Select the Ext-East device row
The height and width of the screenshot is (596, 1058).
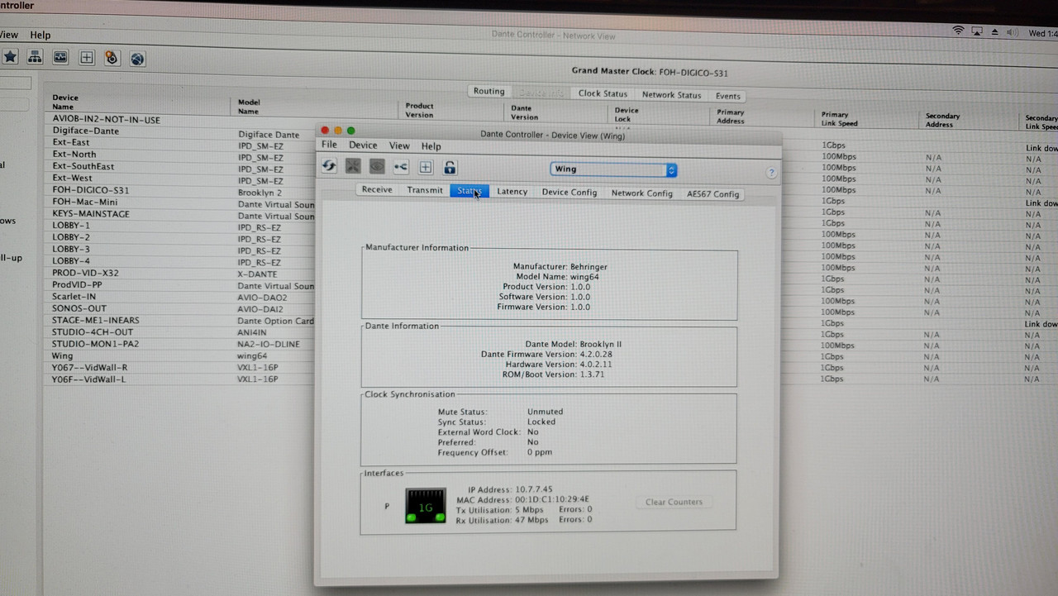point(71,142)
